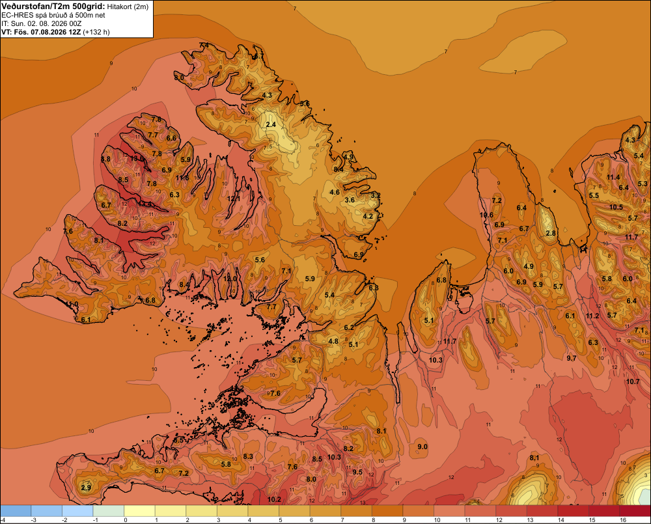Click the 2.8 temperature value

(551, 233)
